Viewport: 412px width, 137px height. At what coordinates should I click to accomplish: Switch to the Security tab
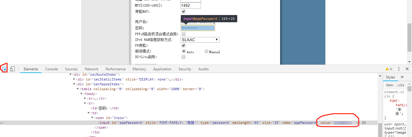tap(185, 69)
